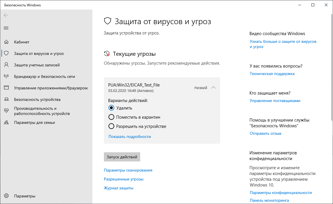Select the device security laptop icon

coord(6,99)
